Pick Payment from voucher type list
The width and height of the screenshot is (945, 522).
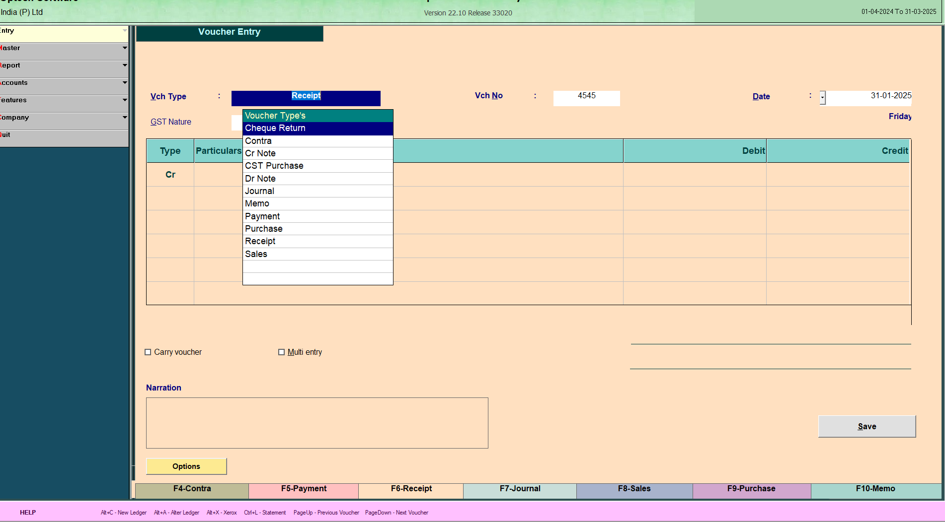click(x=317, y=216)
